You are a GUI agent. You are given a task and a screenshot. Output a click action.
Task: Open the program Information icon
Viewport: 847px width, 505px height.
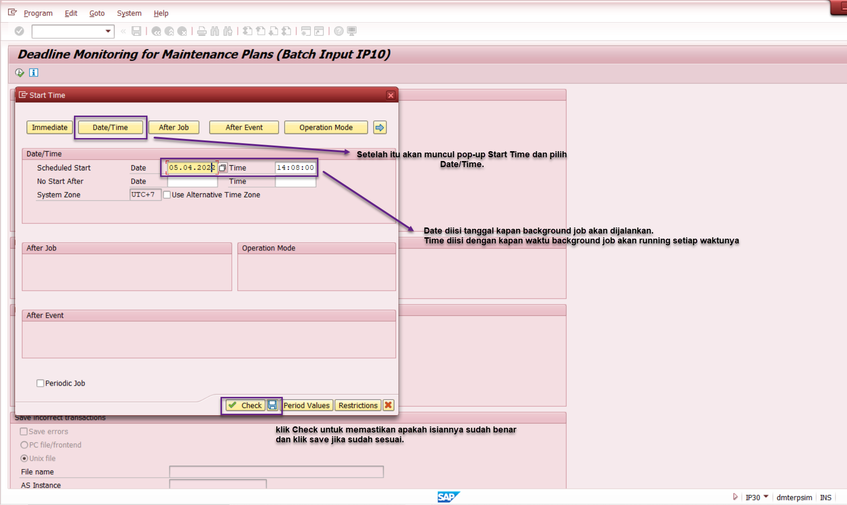click(34, 73)
